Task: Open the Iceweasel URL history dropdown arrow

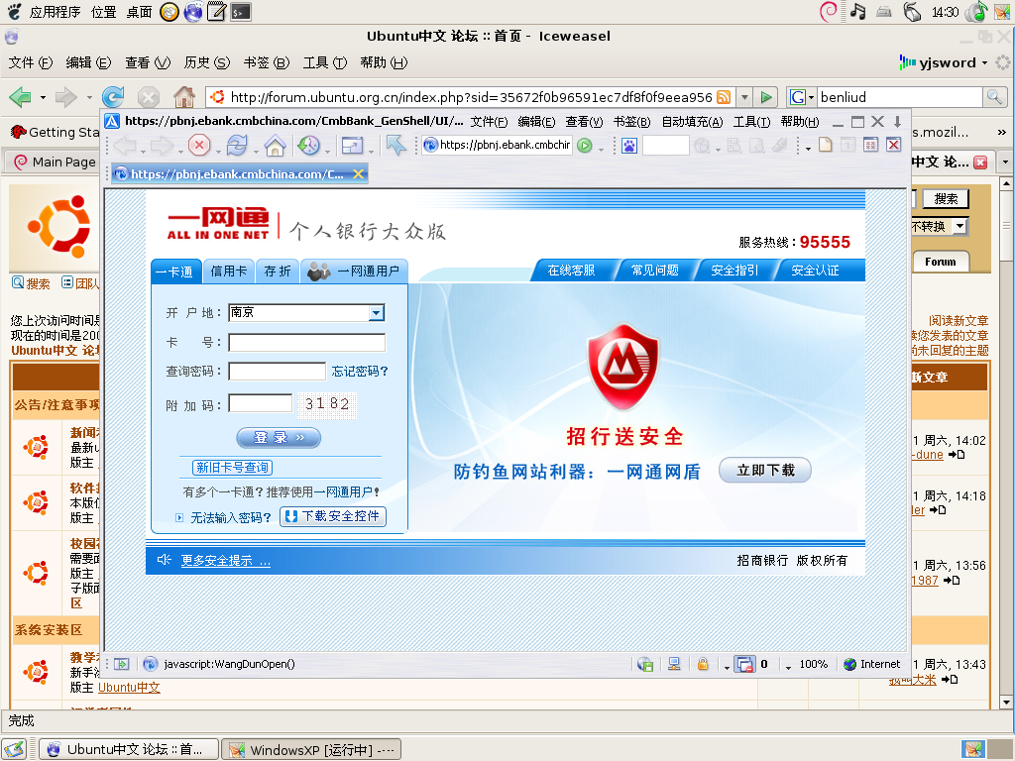Action: (744, 97)
